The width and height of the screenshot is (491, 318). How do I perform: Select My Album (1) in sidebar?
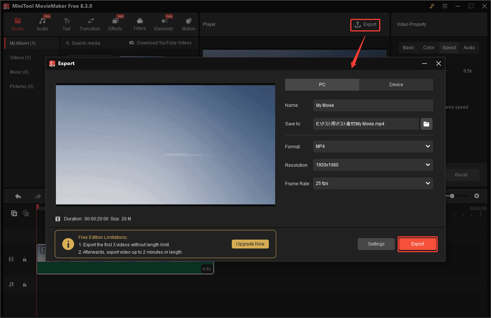(x=31, y=43)
